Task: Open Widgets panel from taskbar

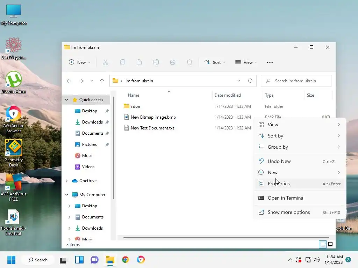Action: click(x=79, y=260)
